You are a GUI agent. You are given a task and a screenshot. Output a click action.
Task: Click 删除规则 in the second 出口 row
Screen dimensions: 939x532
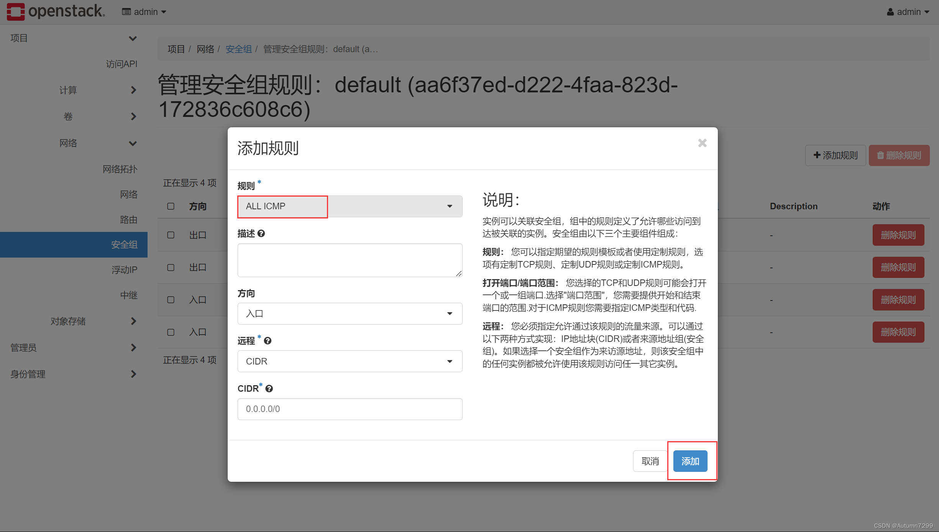[x=898, y=267]
